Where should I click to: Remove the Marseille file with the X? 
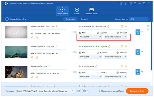coord(148,26)
